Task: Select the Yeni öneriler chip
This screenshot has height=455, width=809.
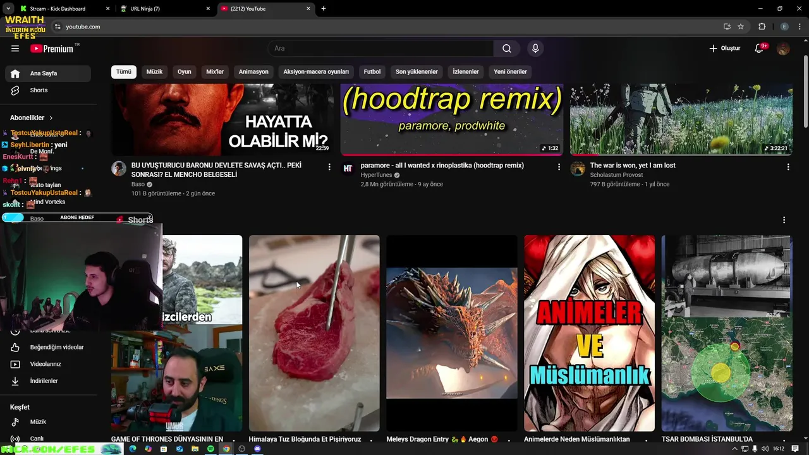Action: (x=510, y=71)
